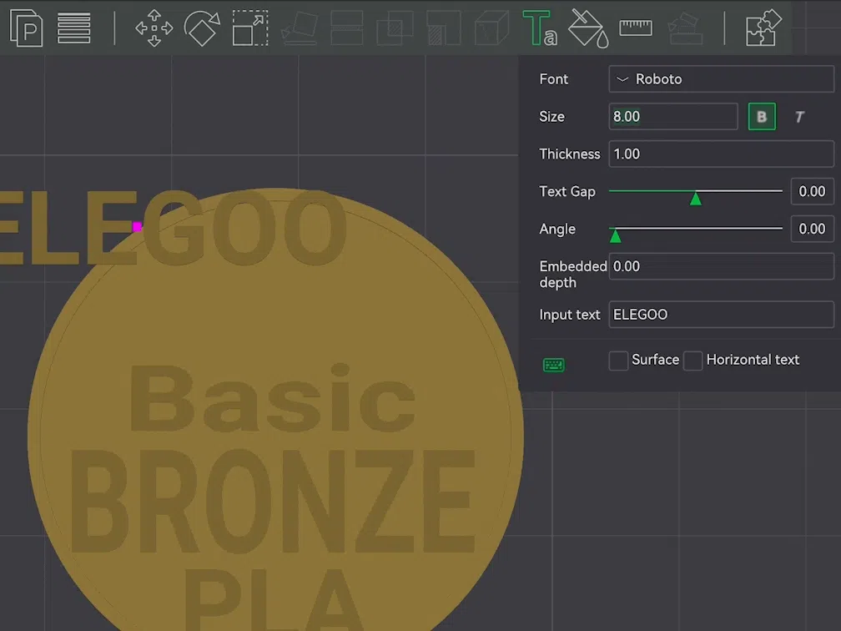The image size is (841, 631).
Task: Select the Lay on Face tool
Action: coord(299,28)
